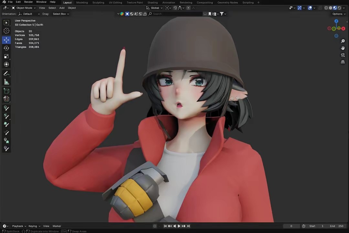Click the pan hand viewport icon

[x=343, y=48]
